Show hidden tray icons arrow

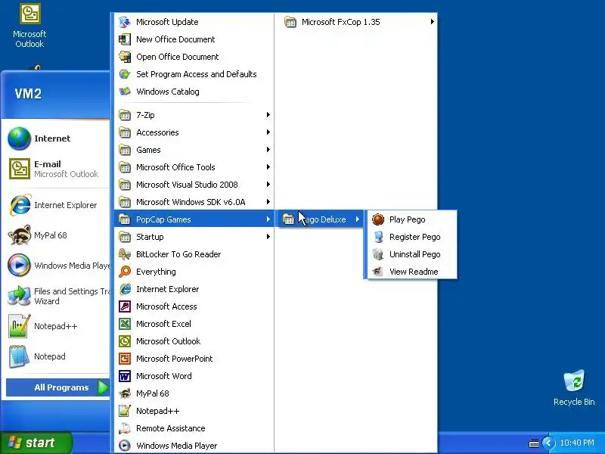coord(548,443)
